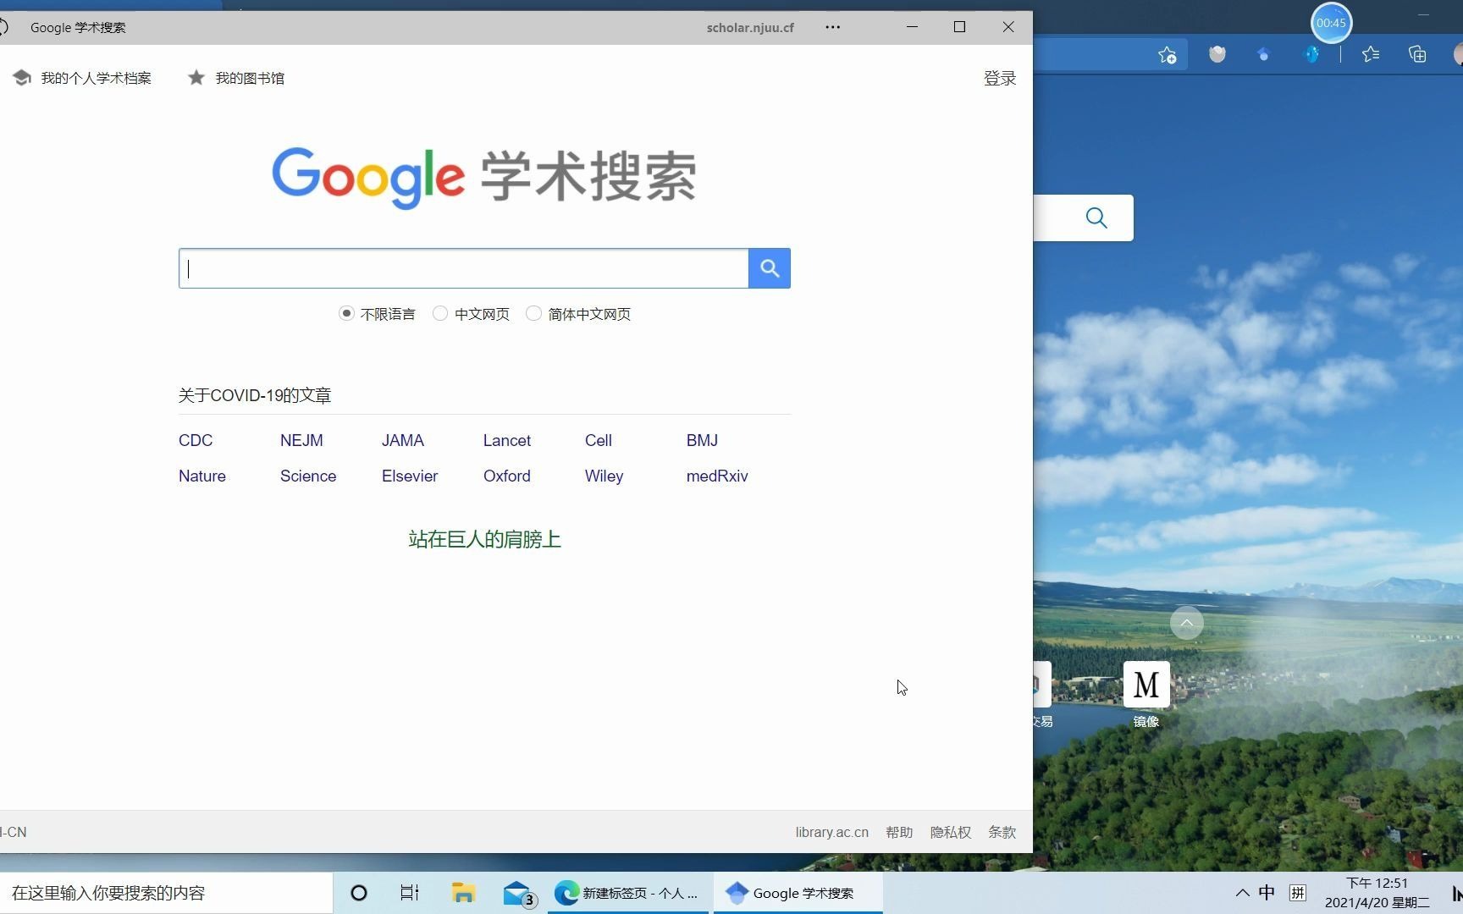
Task: Open the Lancet articles link
Action: [507, 441]
